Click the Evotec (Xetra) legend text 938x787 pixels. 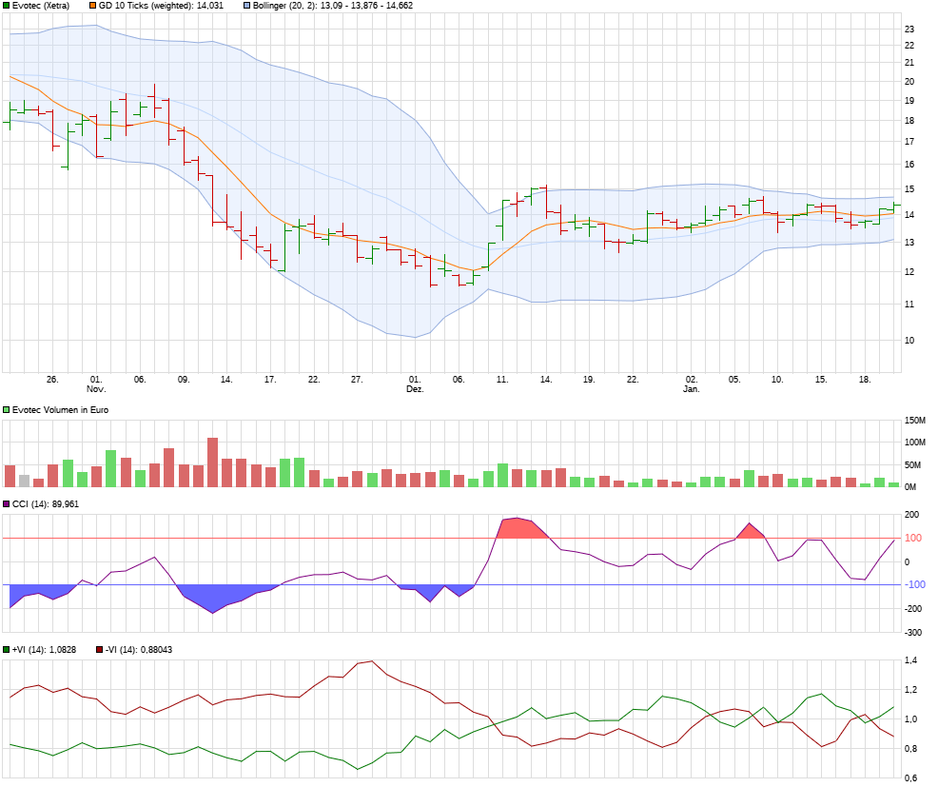point(43,5)
